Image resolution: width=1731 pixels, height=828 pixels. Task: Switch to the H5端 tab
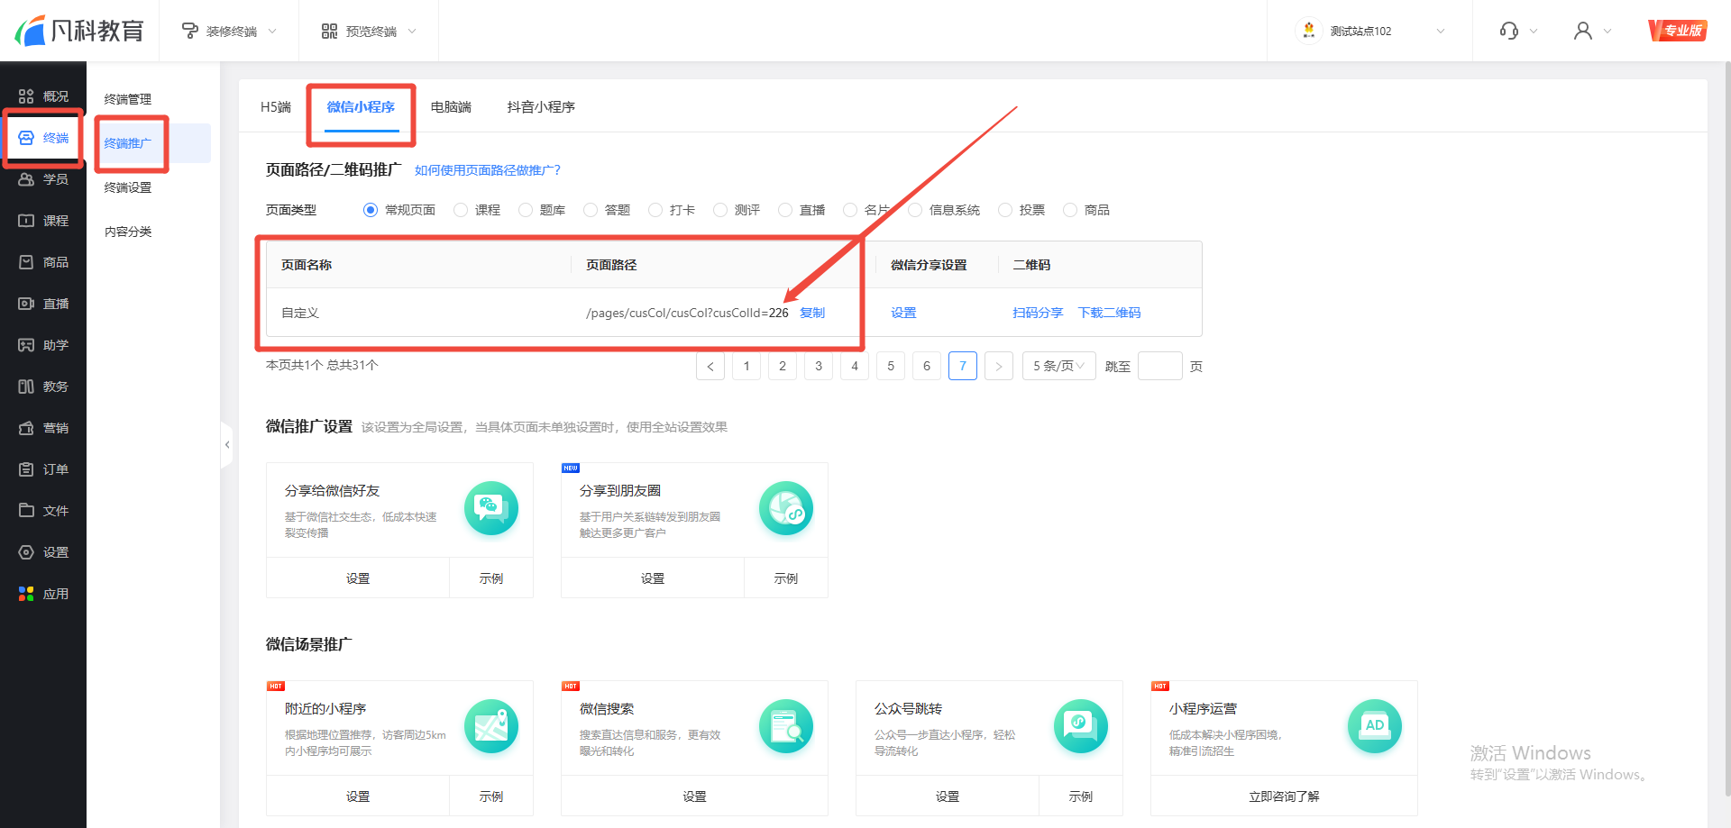pyautogui.click(x=276, y=107)
